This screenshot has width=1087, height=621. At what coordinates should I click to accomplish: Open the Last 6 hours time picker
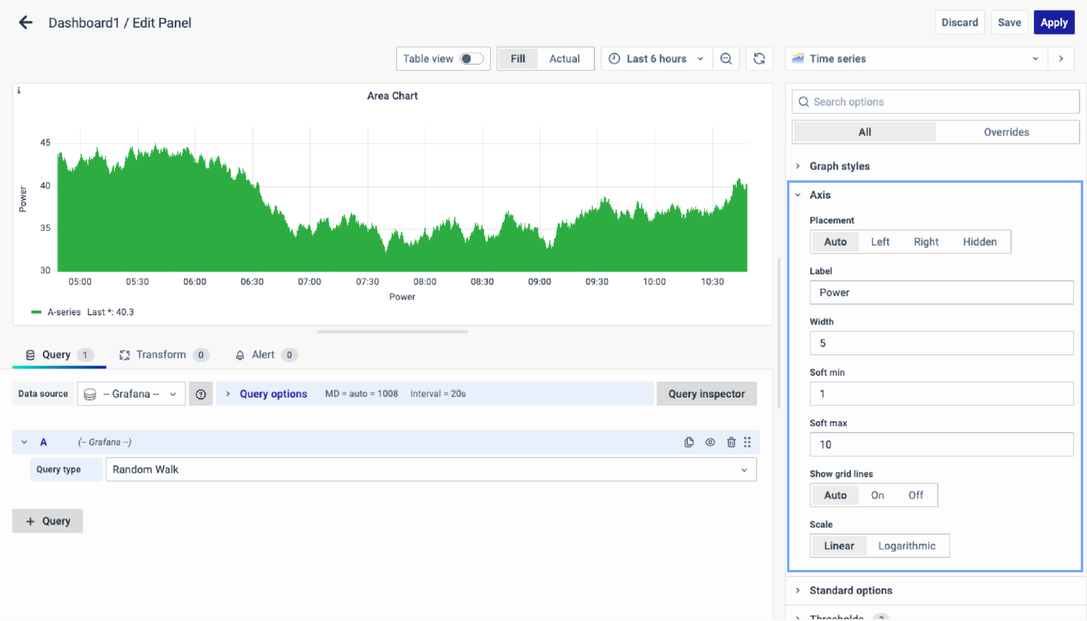[656, 59]
